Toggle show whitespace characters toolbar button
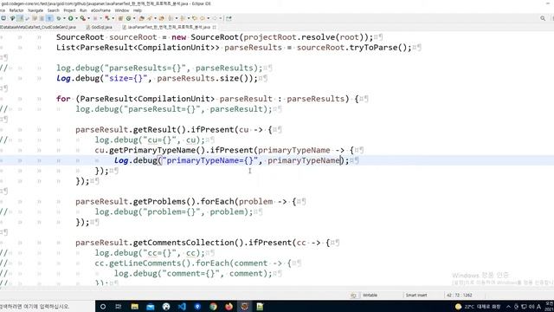This screenshot has width=554, height=312. [x=49, y=18]
